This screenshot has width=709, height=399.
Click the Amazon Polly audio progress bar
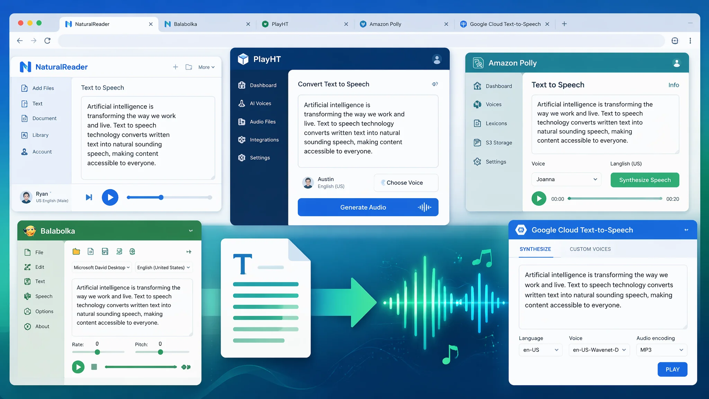[x=615, y=199]
